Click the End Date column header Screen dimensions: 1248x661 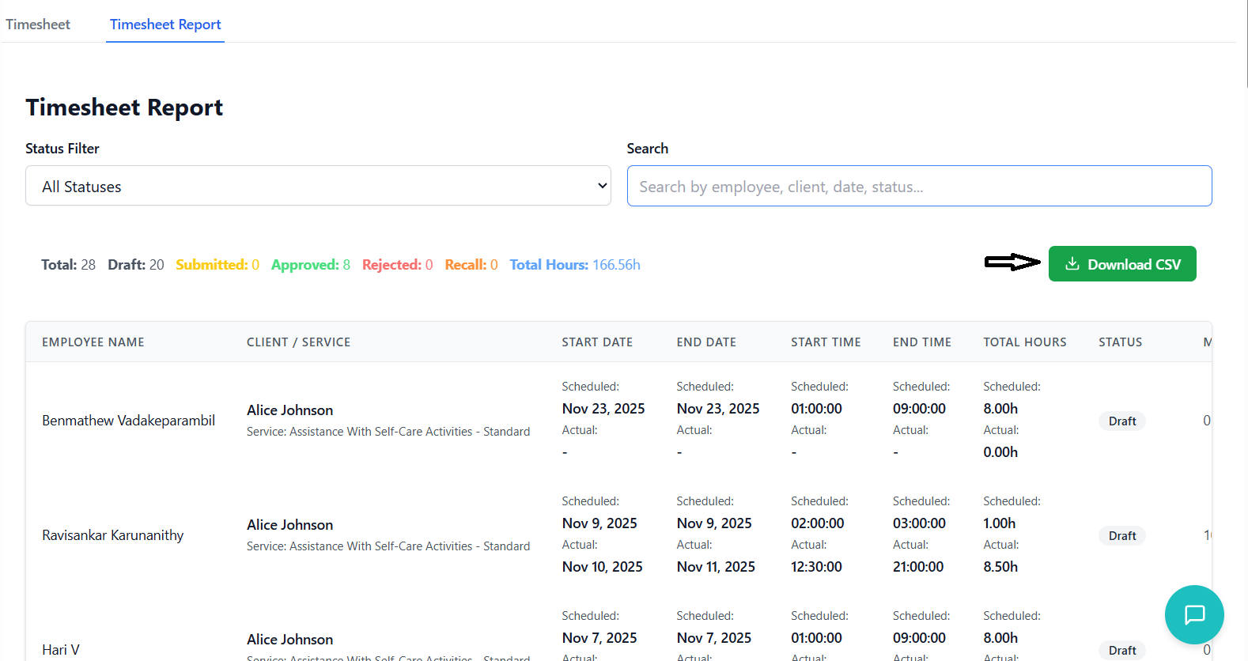point(706,342)
